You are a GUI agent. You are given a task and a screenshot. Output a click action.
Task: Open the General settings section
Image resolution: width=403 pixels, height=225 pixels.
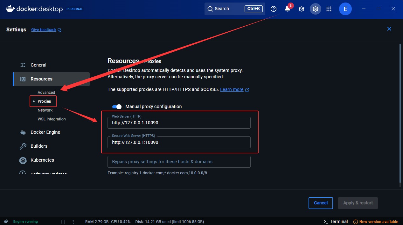coord(38,65)
